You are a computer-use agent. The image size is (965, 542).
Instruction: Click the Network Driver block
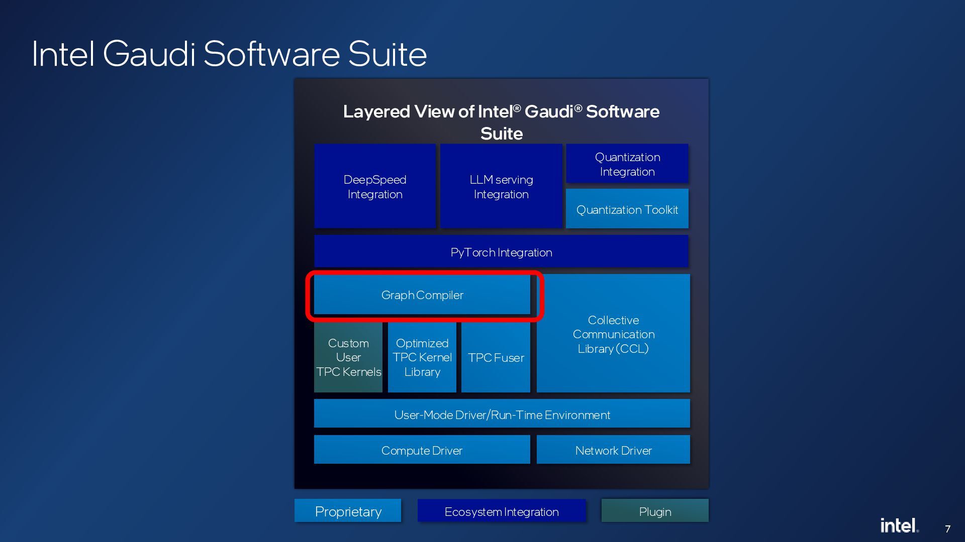[x=613, y=450]
